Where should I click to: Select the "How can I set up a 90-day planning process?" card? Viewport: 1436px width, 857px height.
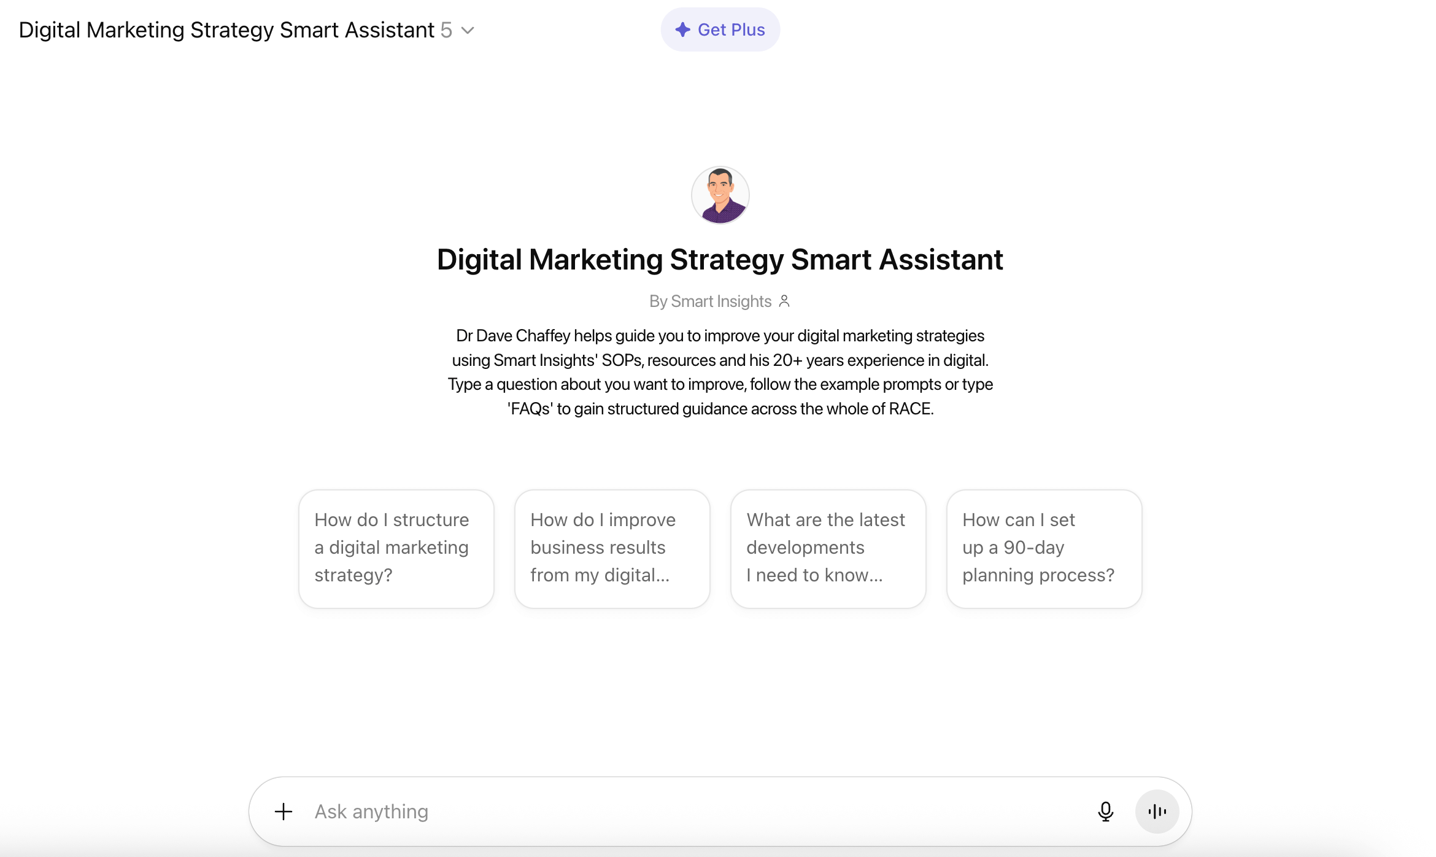1044,548
